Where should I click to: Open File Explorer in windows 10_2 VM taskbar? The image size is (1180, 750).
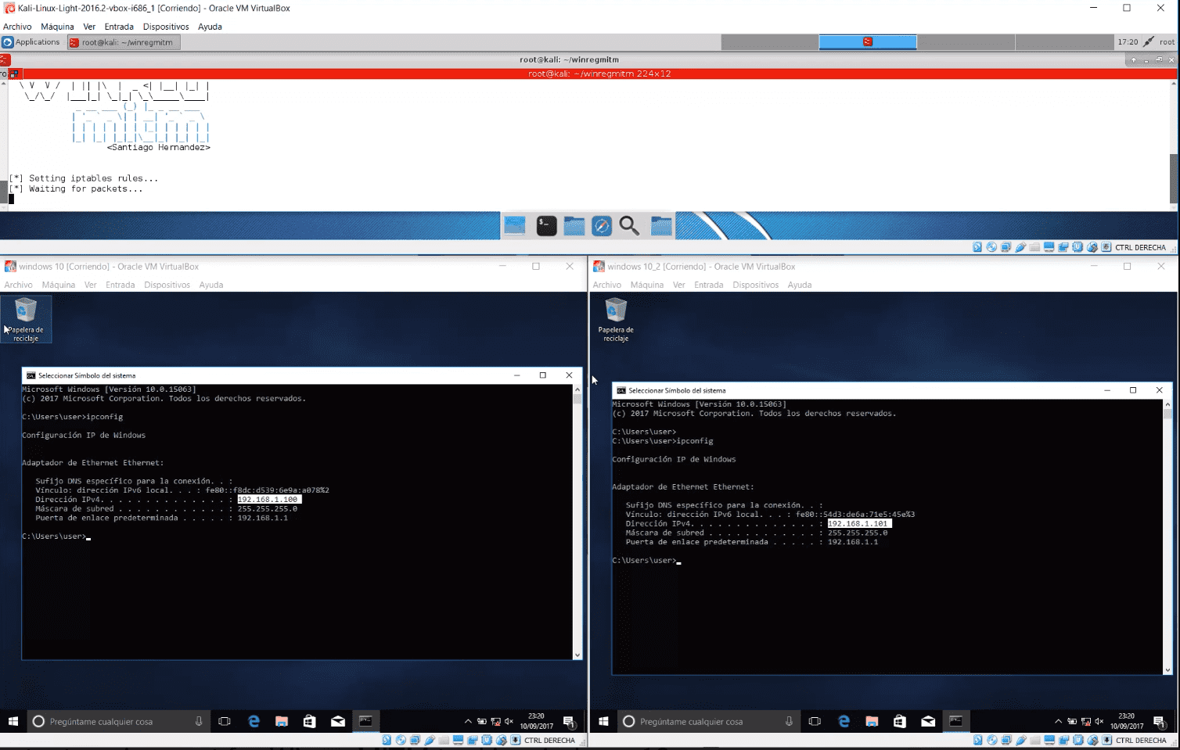click(x=872, y=721)
